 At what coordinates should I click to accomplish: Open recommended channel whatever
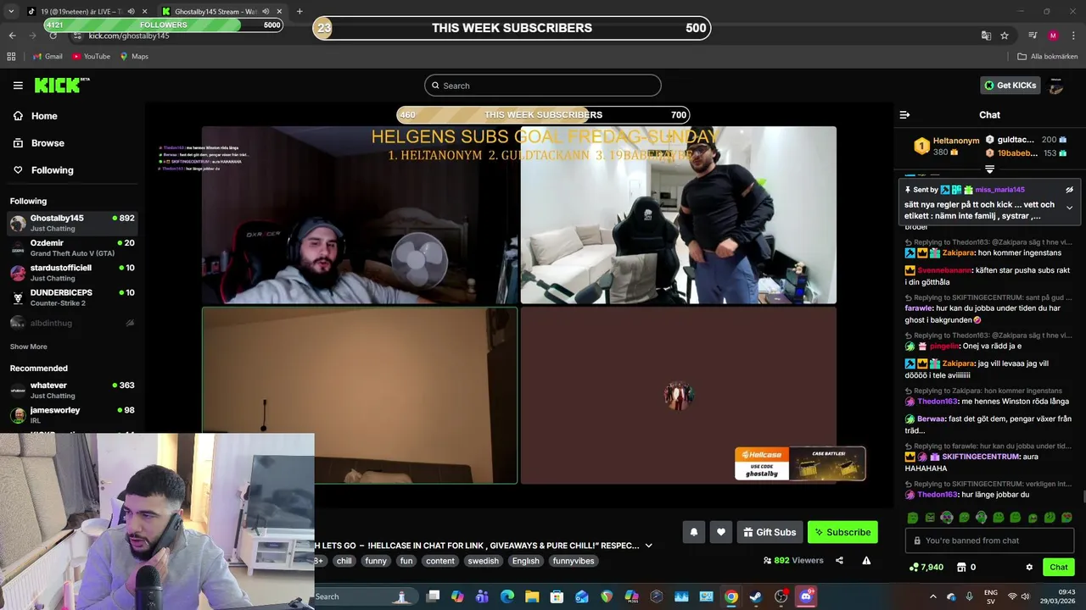click(72, 391)
